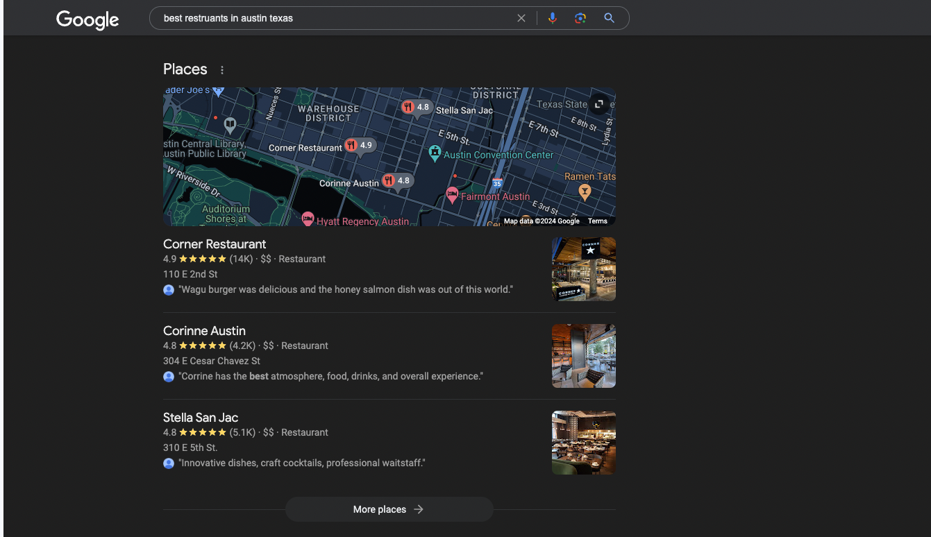Image resolution: width=931 pixels, height=537 pixels.
Task: Open the Corinne Austin photo thumbnail
Action: [x=584, y=356]
